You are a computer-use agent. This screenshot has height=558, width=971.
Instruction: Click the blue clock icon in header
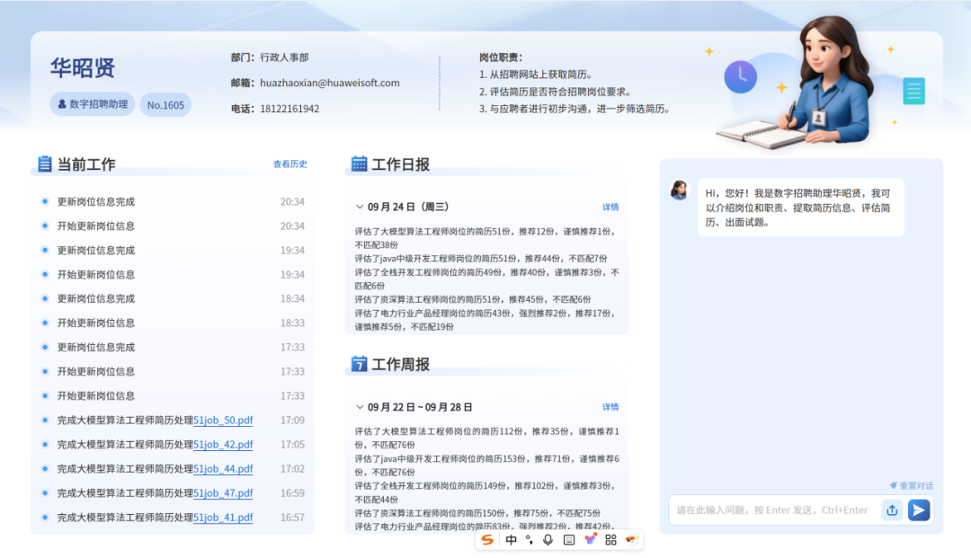coord(741,76)
